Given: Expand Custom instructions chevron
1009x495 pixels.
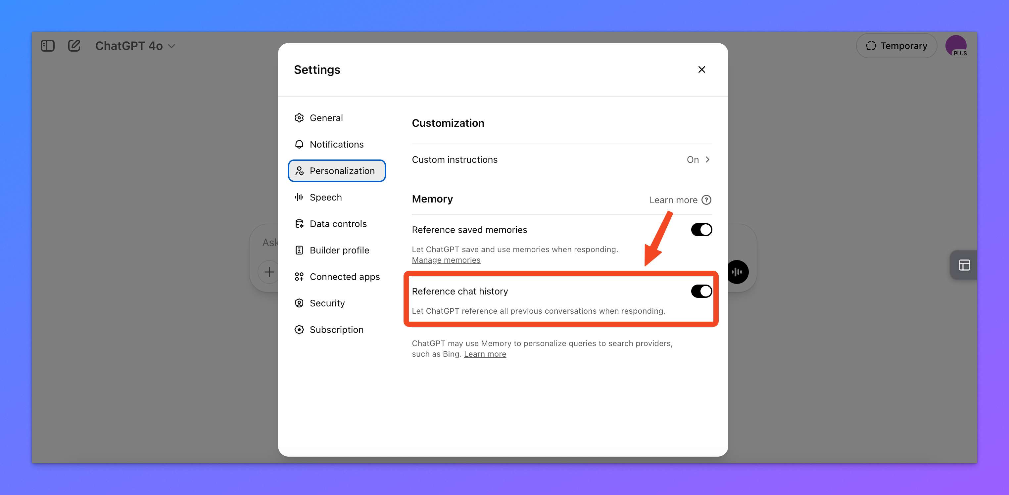Looking at the screenshot, I should pos(707,160).
